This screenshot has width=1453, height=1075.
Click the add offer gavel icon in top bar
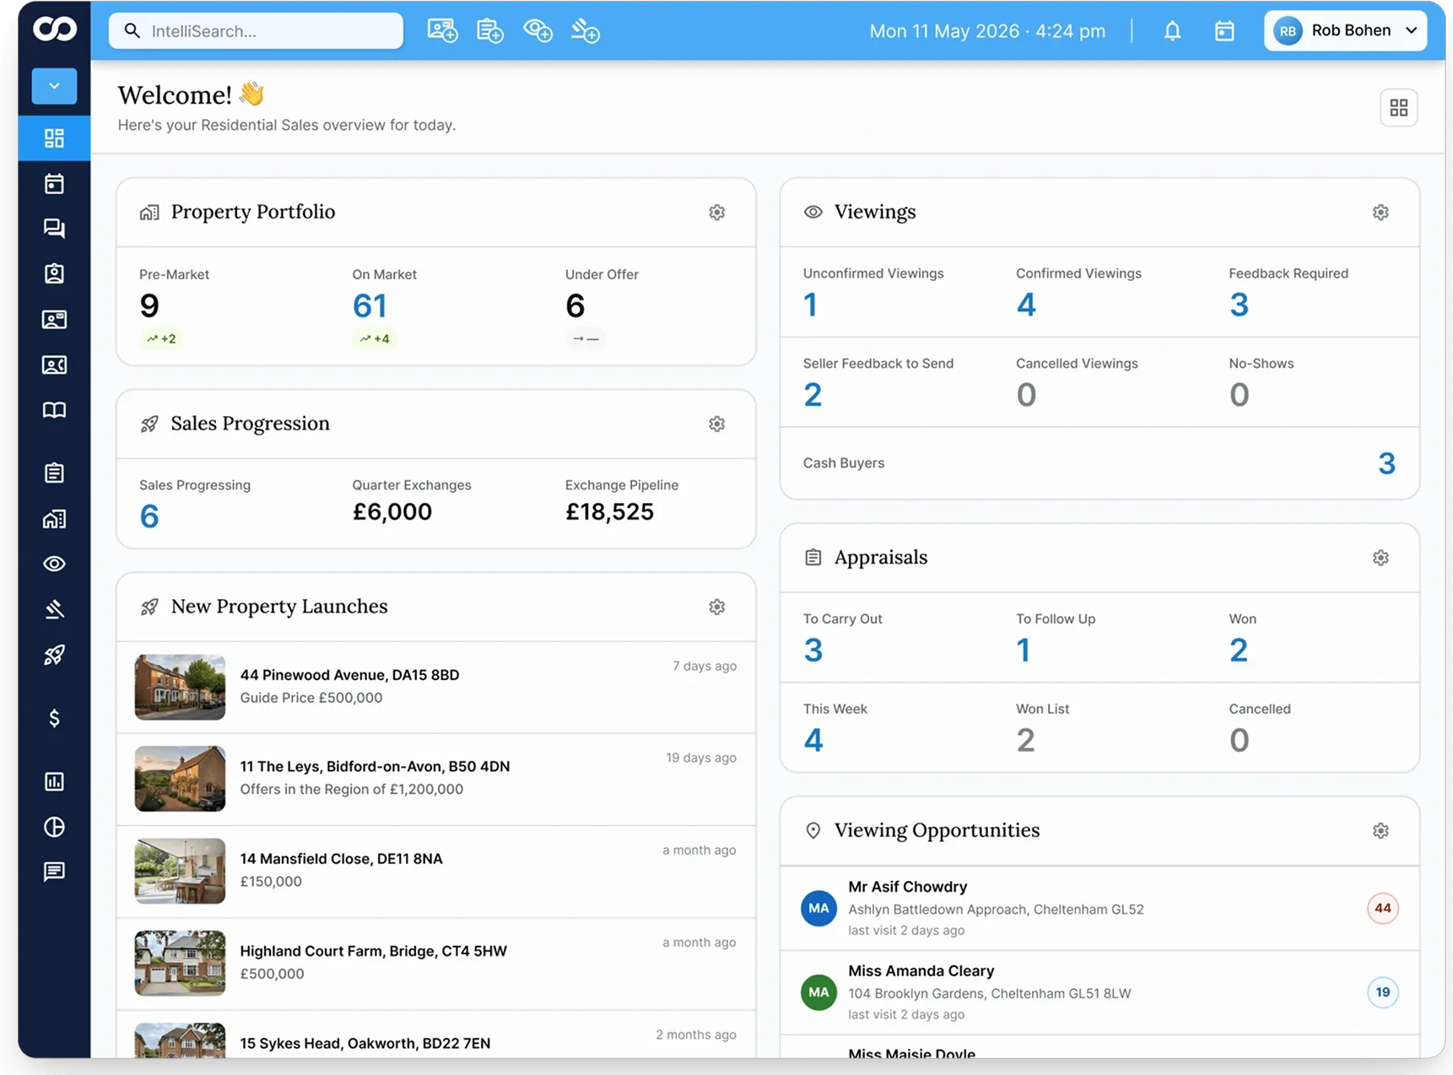pos(585,31)
